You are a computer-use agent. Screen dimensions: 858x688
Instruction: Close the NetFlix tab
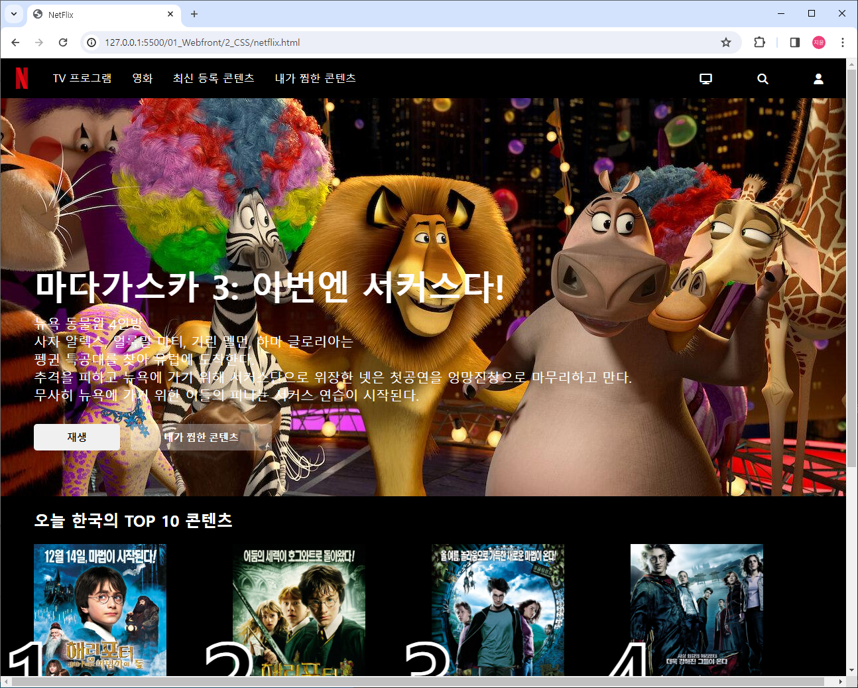pos(170,14)
